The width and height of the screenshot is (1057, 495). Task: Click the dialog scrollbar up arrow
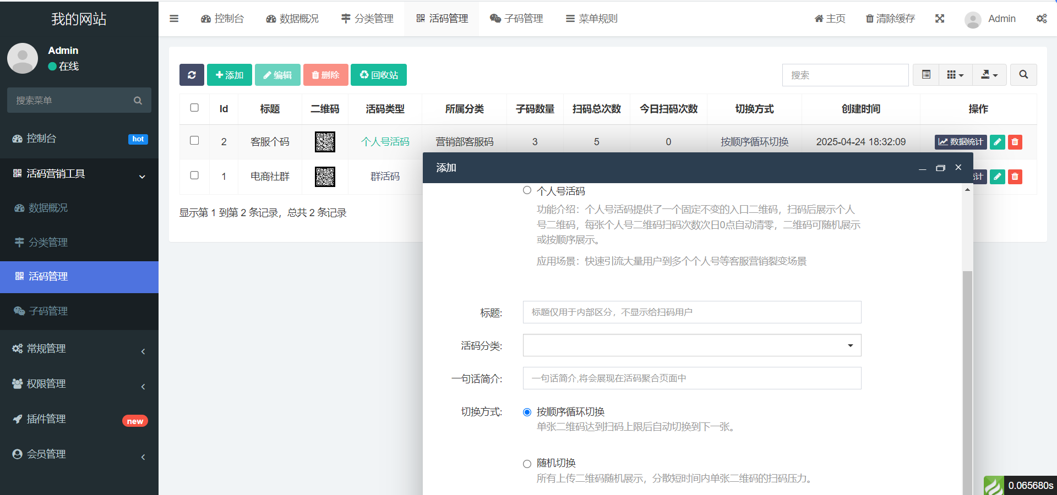coord(967,190)
